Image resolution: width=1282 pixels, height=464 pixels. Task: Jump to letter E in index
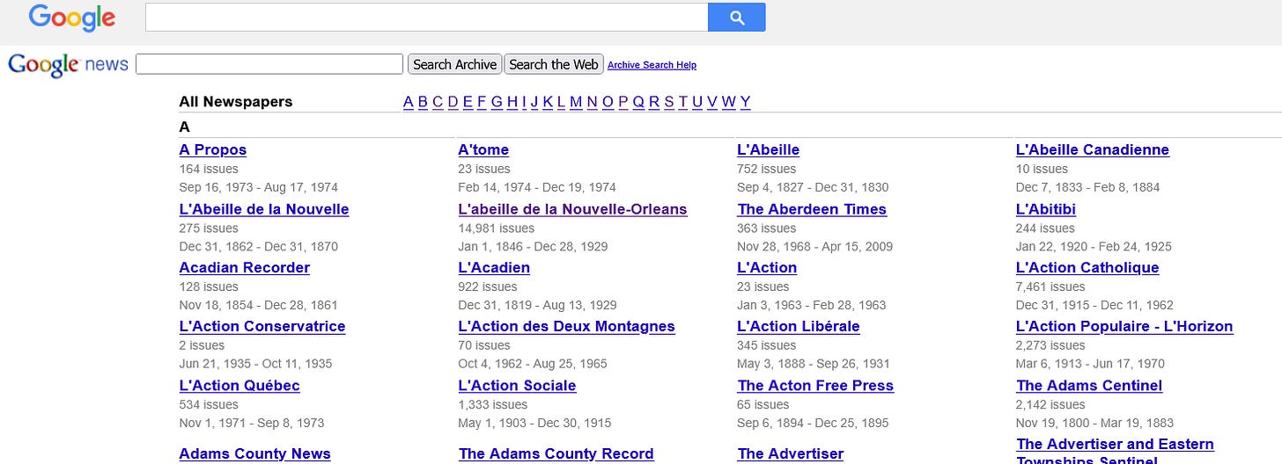click(x=468, y=102)
